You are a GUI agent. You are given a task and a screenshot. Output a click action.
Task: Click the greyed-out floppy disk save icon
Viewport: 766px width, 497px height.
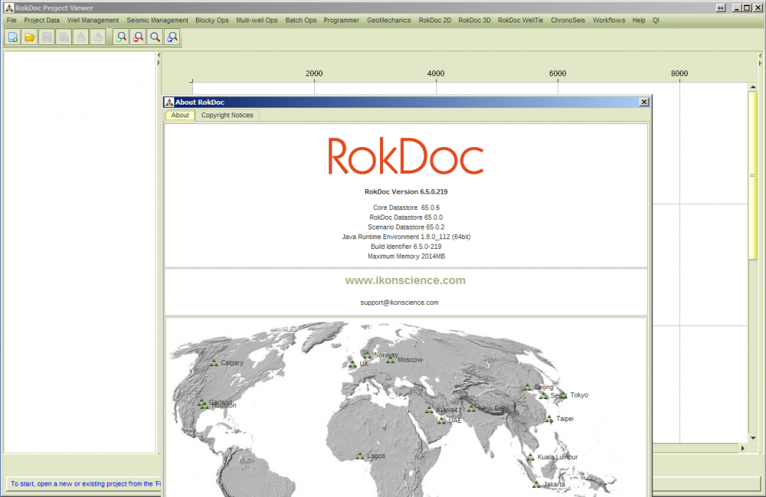47,37
